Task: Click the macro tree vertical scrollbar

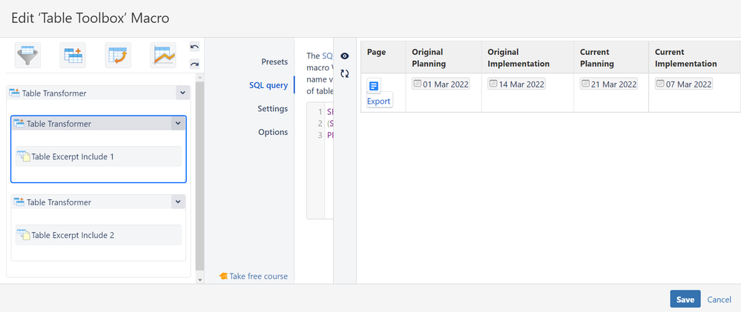Action: coord(200,177)
